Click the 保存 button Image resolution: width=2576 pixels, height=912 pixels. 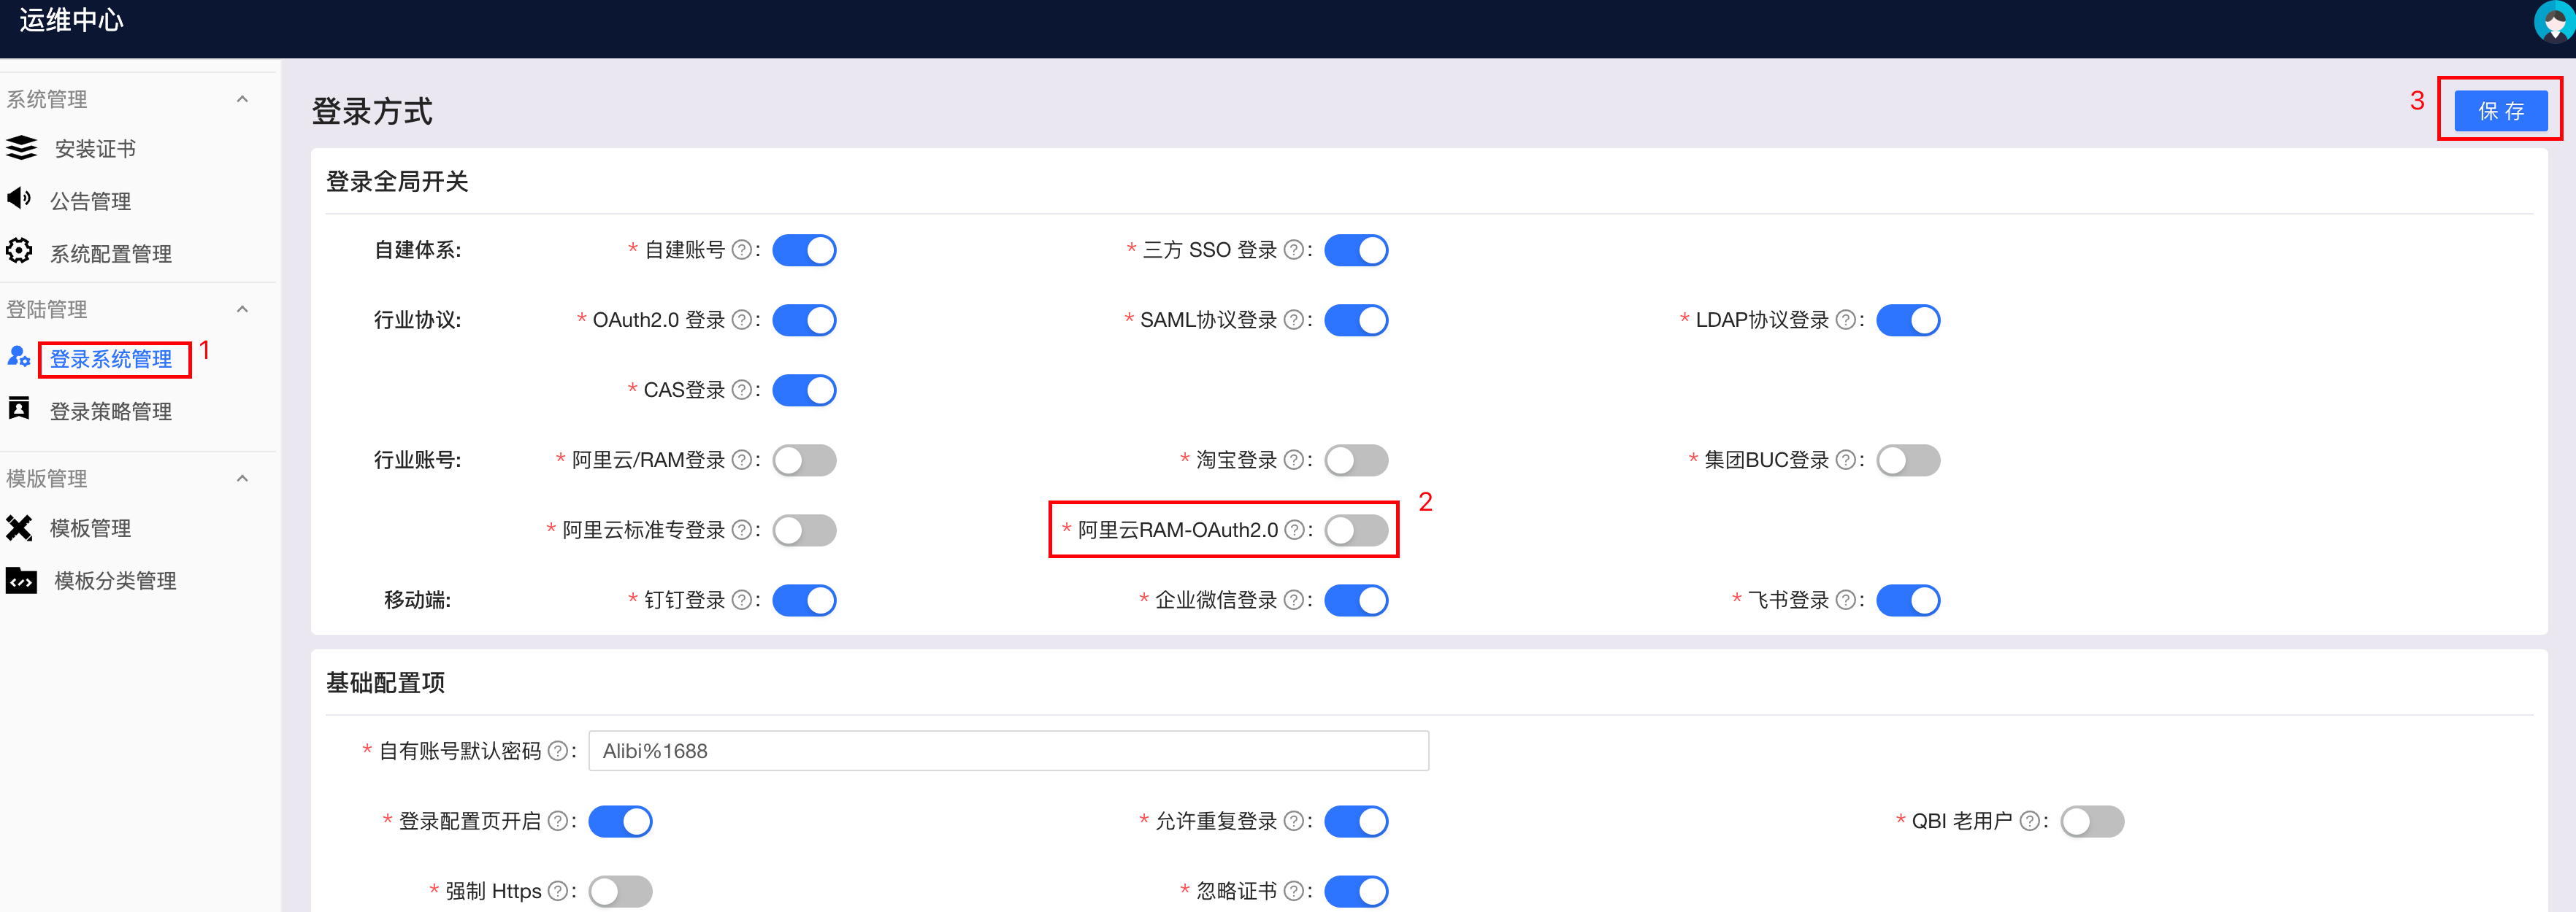(x=2500, y=110)
